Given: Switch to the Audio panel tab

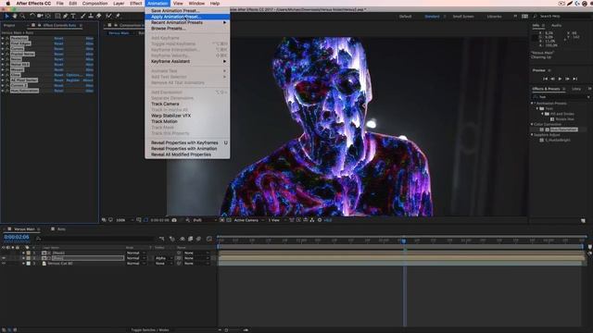Looking at the screenshot, I should click(556, 25).
